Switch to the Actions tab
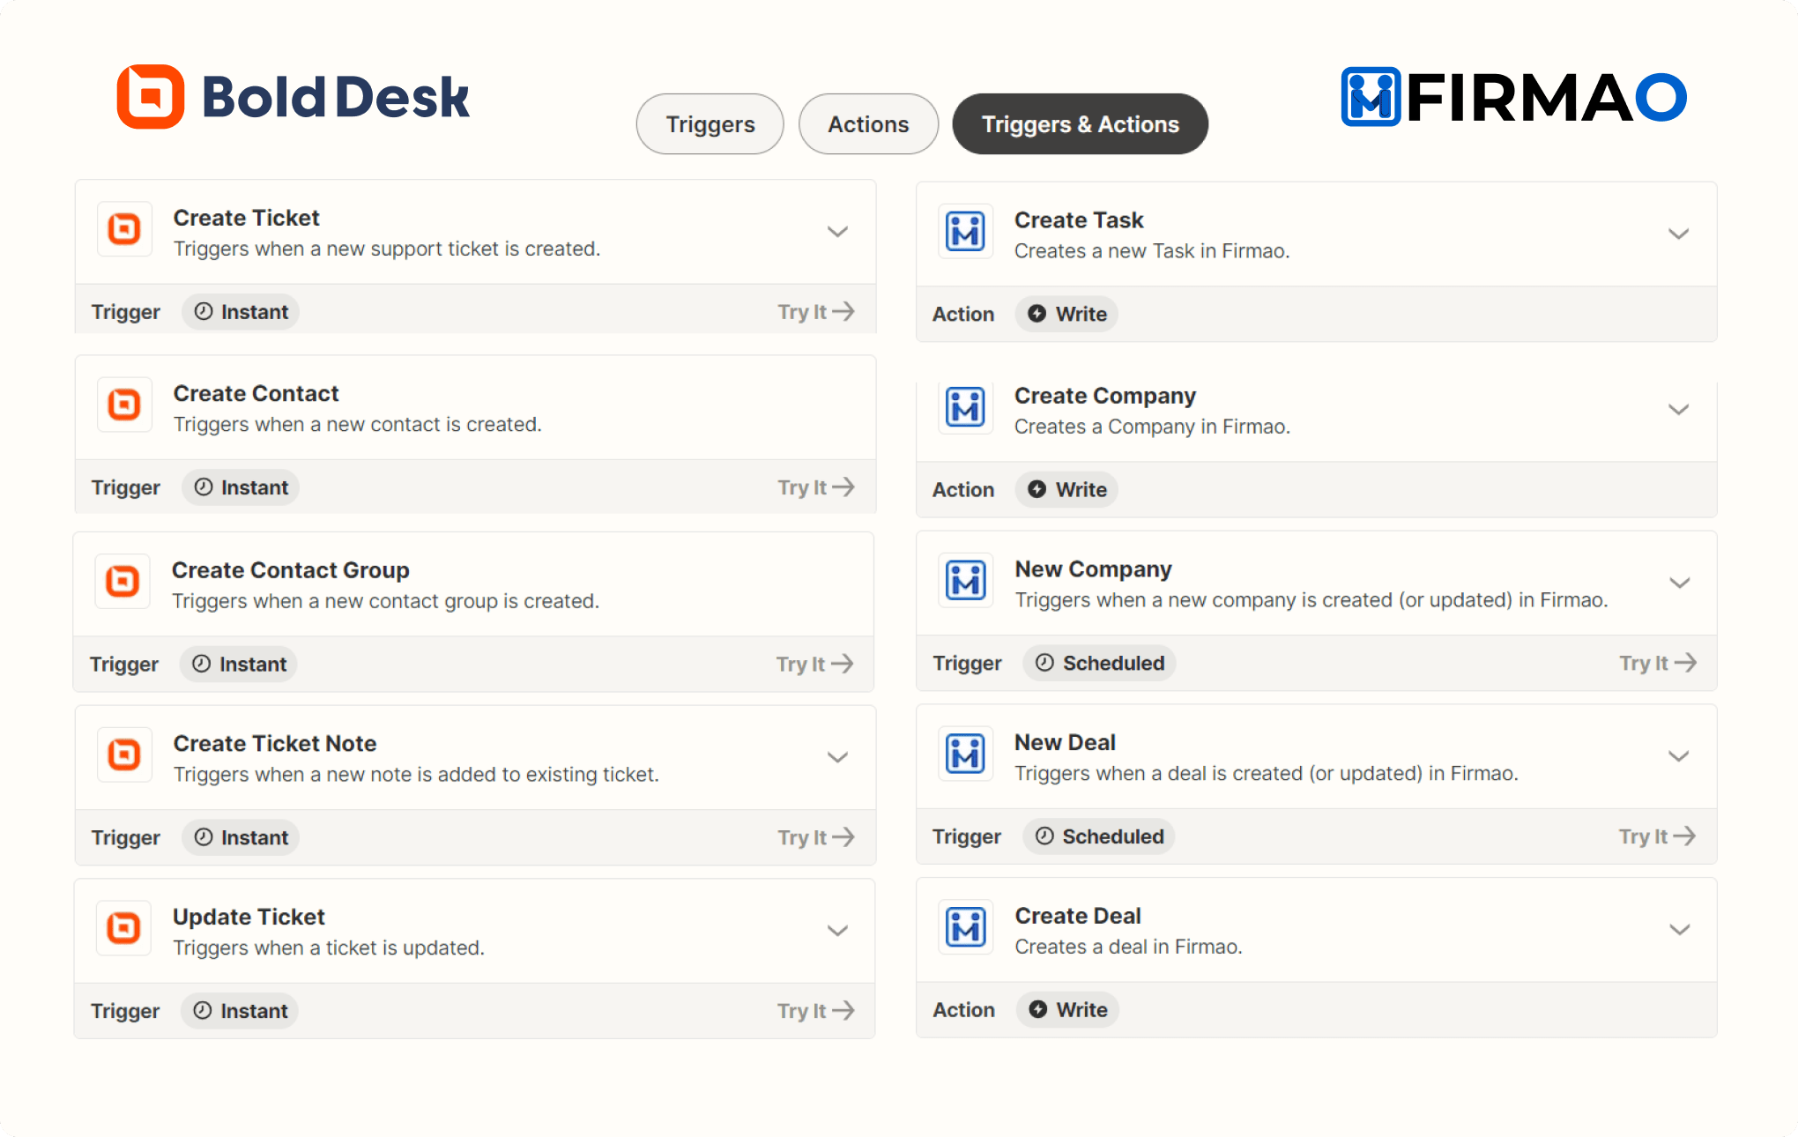This screenshot has height=1137, width=1798. 868,124
